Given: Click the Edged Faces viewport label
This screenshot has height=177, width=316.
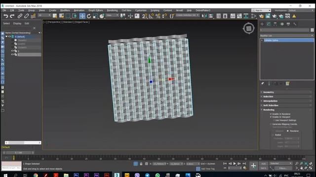Looking at the screenshot, I should pos(82,22).
